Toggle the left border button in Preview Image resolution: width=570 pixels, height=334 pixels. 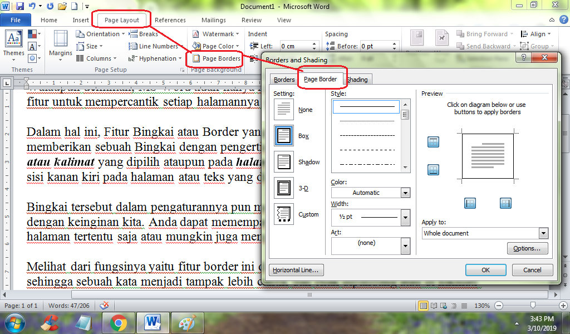pos(470,203)
